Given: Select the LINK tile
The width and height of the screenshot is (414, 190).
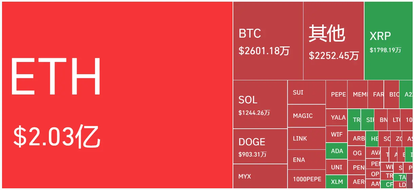Looking at the screenshot, I should coord(306,138).
